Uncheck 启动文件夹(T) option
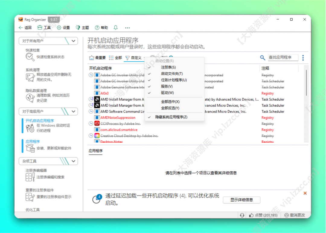 [174, 74]
